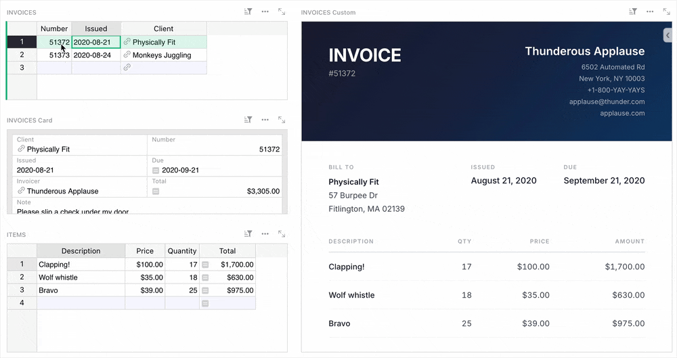Open the ITEMS widget options menu

pyautogui.click(x=265, y=234)
